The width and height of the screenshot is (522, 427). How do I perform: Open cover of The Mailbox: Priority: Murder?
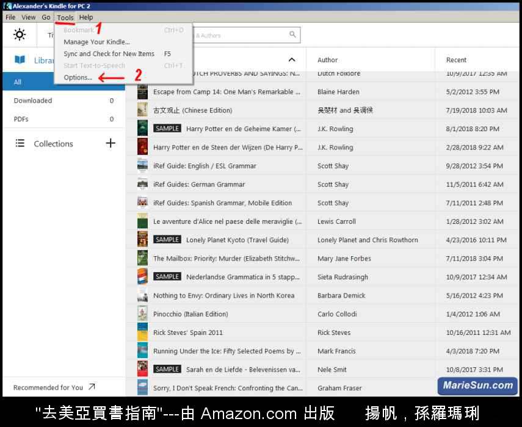142,259
